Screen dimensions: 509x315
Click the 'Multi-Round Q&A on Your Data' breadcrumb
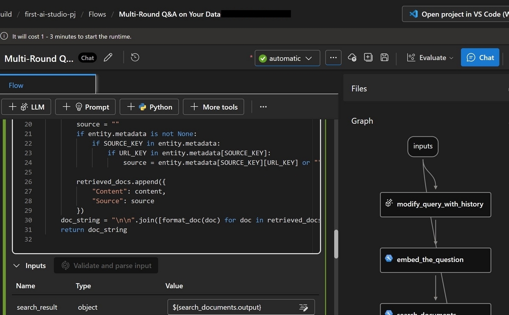pyautogui.click(x=170, y=14)
